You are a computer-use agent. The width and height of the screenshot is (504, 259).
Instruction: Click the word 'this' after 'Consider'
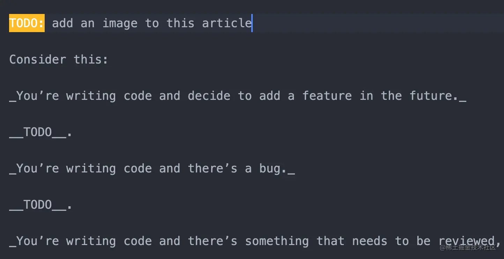pos(91,59)
